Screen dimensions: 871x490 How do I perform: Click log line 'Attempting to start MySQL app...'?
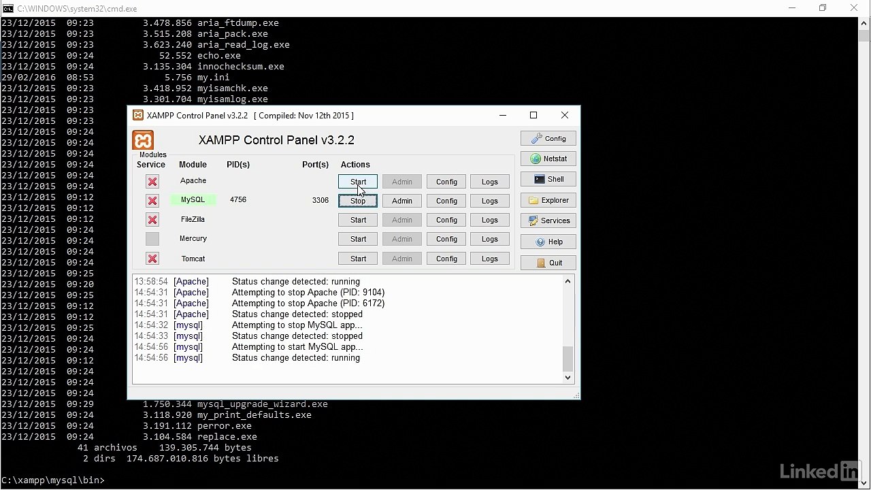coord(297,347)
